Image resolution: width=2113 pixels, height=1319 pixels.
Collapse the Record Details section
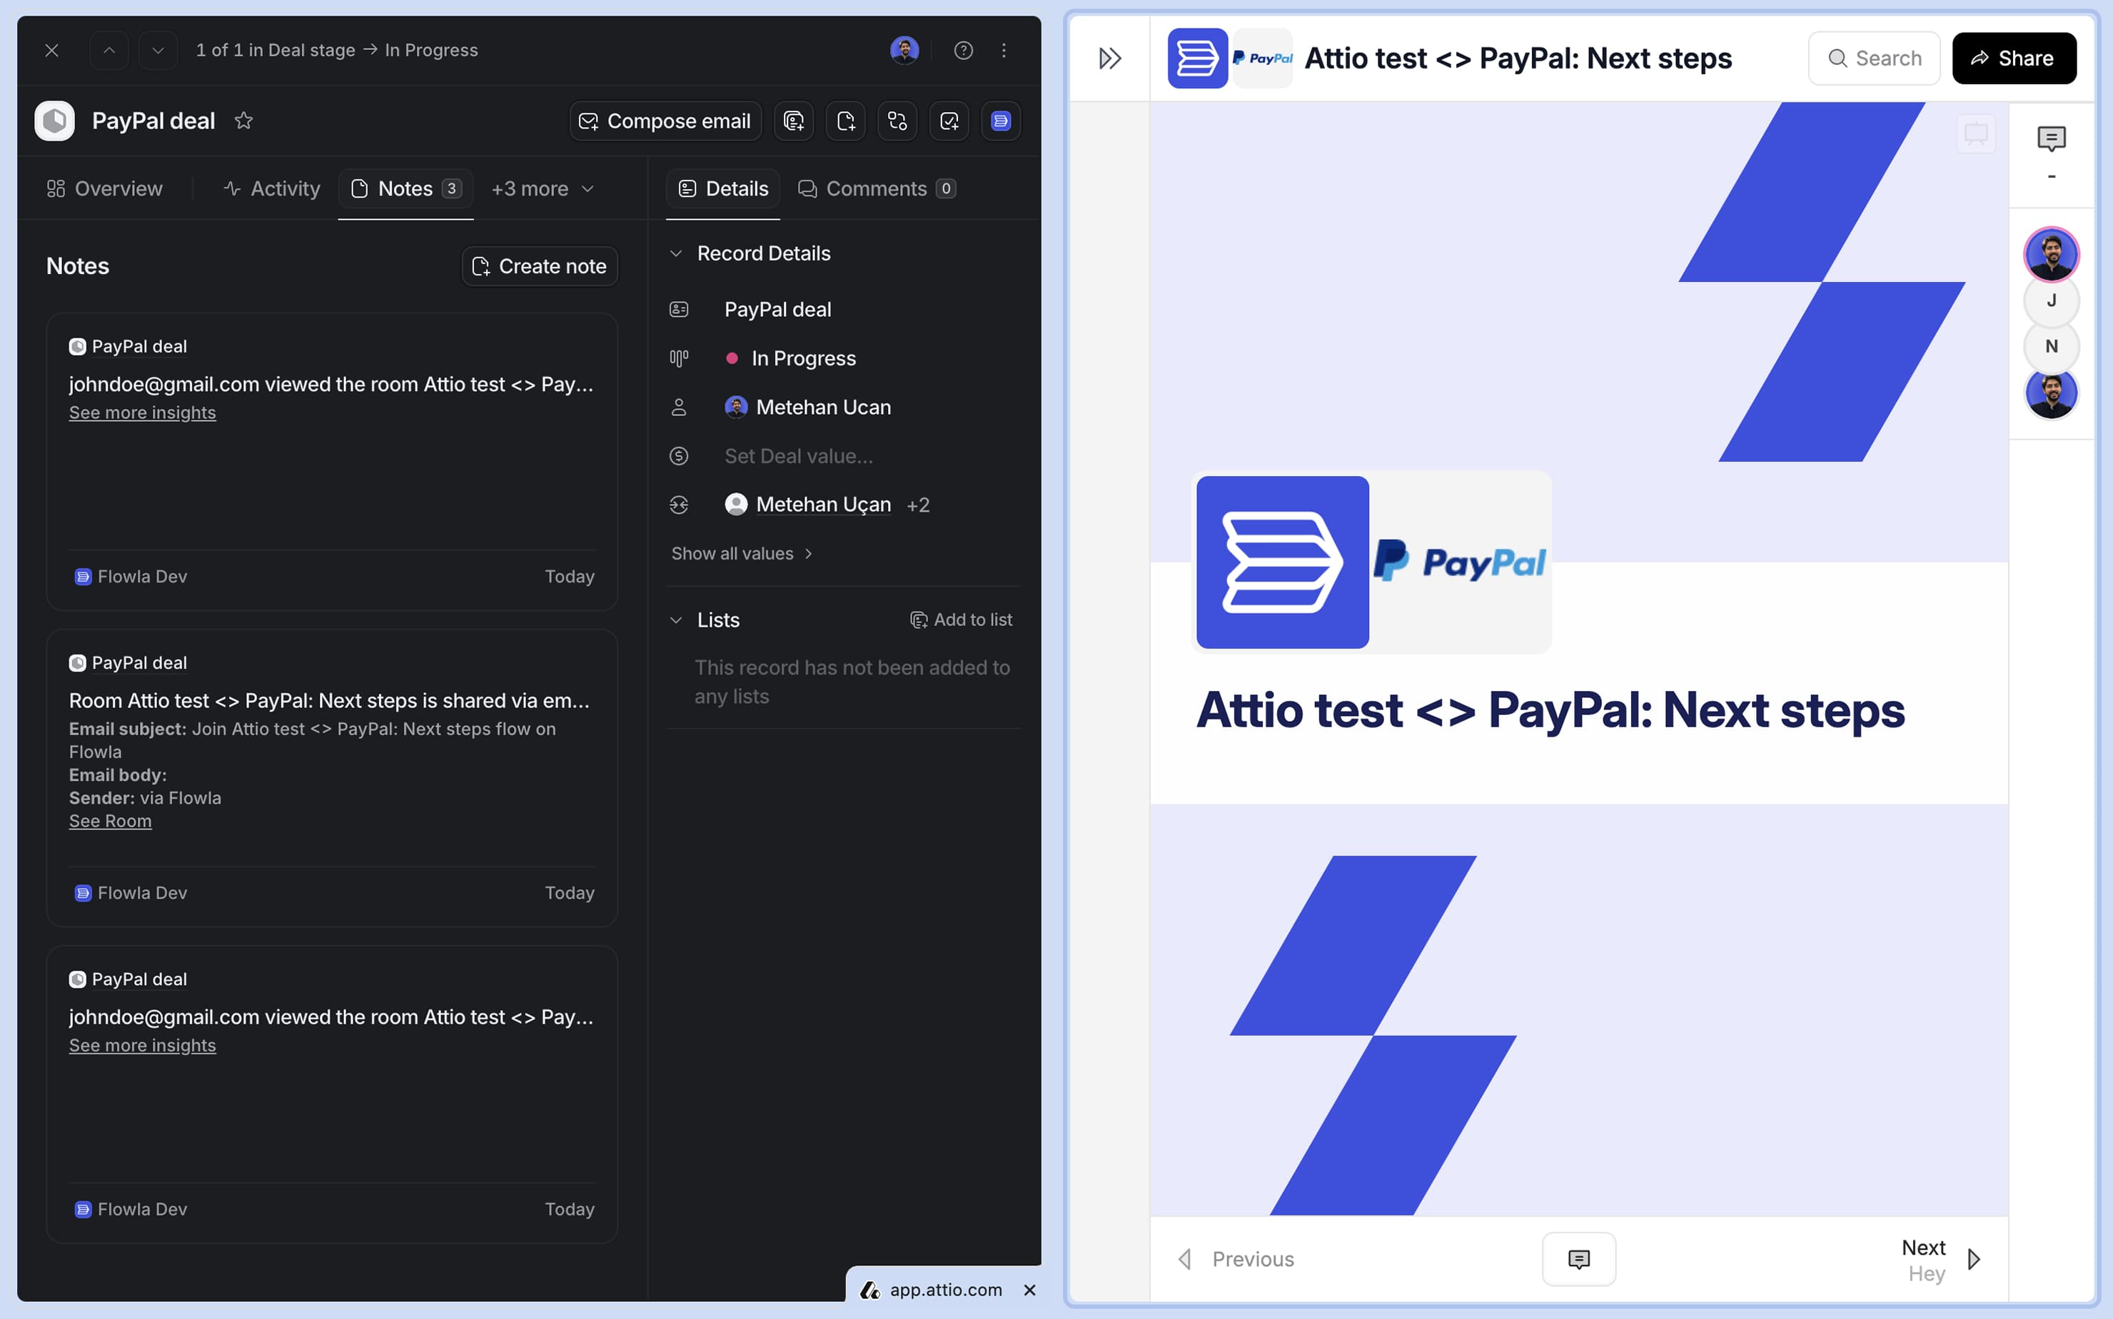pyautogui.click(x=675, y=254)
